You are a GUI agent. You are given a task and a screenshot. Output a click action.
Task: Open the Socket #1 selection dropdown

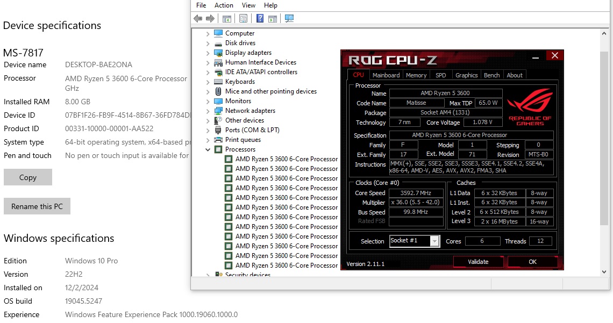[434, 241]
